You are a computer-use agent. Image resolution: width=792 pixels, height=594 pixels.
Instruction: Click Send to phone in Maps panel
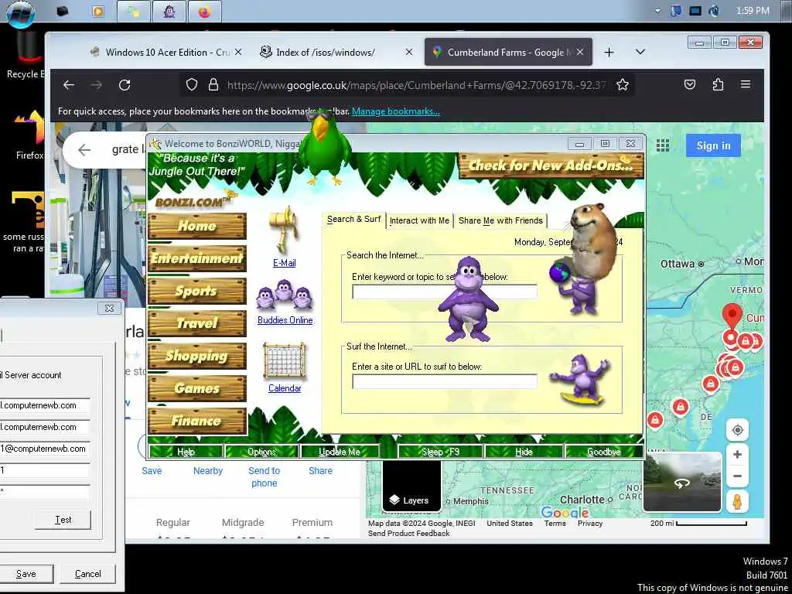pyautogui.click(x=264, y=476)
